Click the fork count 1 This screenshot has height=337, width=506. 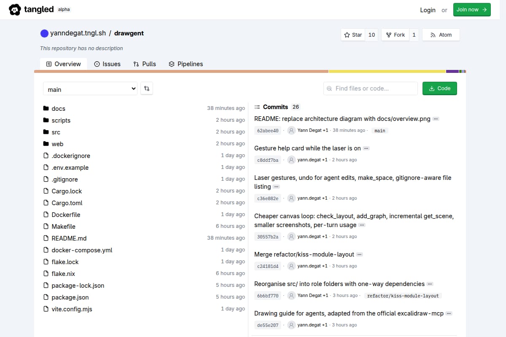click(414, 35)
